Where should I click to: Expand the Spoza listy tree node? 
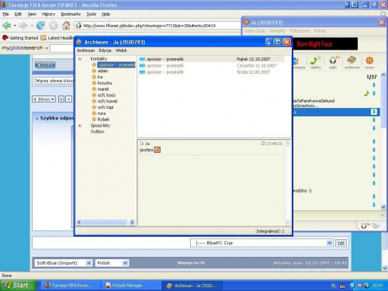[80, 126]
